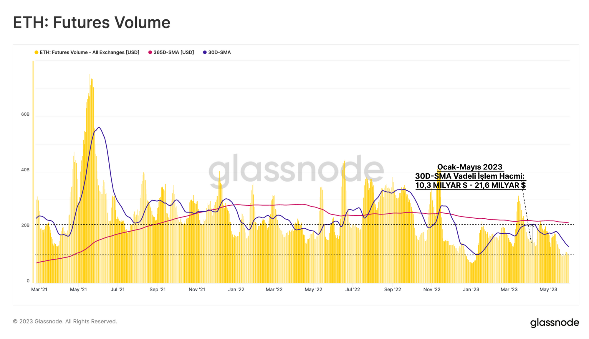
Task: Click the copyright Glassnode text
Action: point(65,321)
